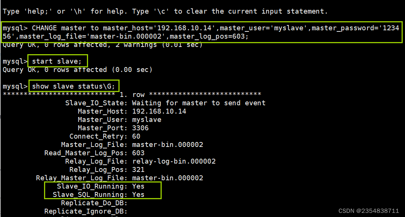Click the 'Type help;' instruction line

165,11
